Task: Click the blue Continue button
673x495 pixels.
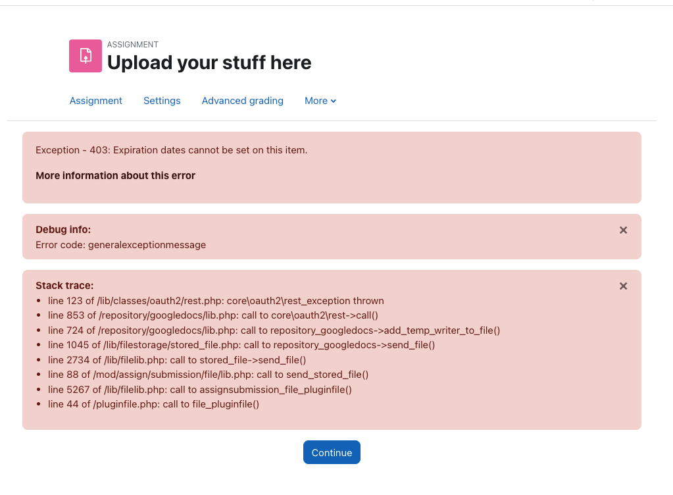Action: point(332,452)
